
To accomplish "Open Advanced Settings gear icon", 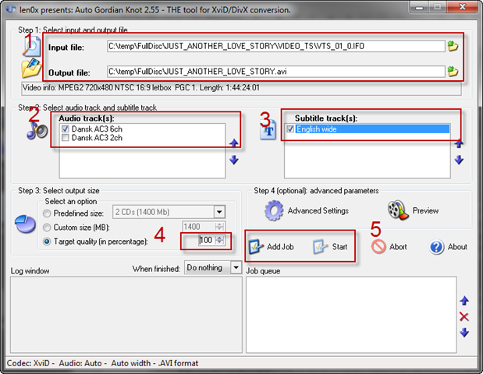I will tap(274, 210).
